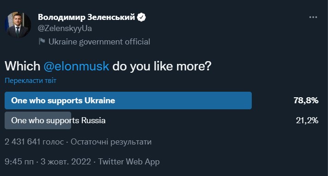The image size is (328, 176).
Task: Click the @elonmusk mention link
Action: pyautogui.click(x=76, y=66)
